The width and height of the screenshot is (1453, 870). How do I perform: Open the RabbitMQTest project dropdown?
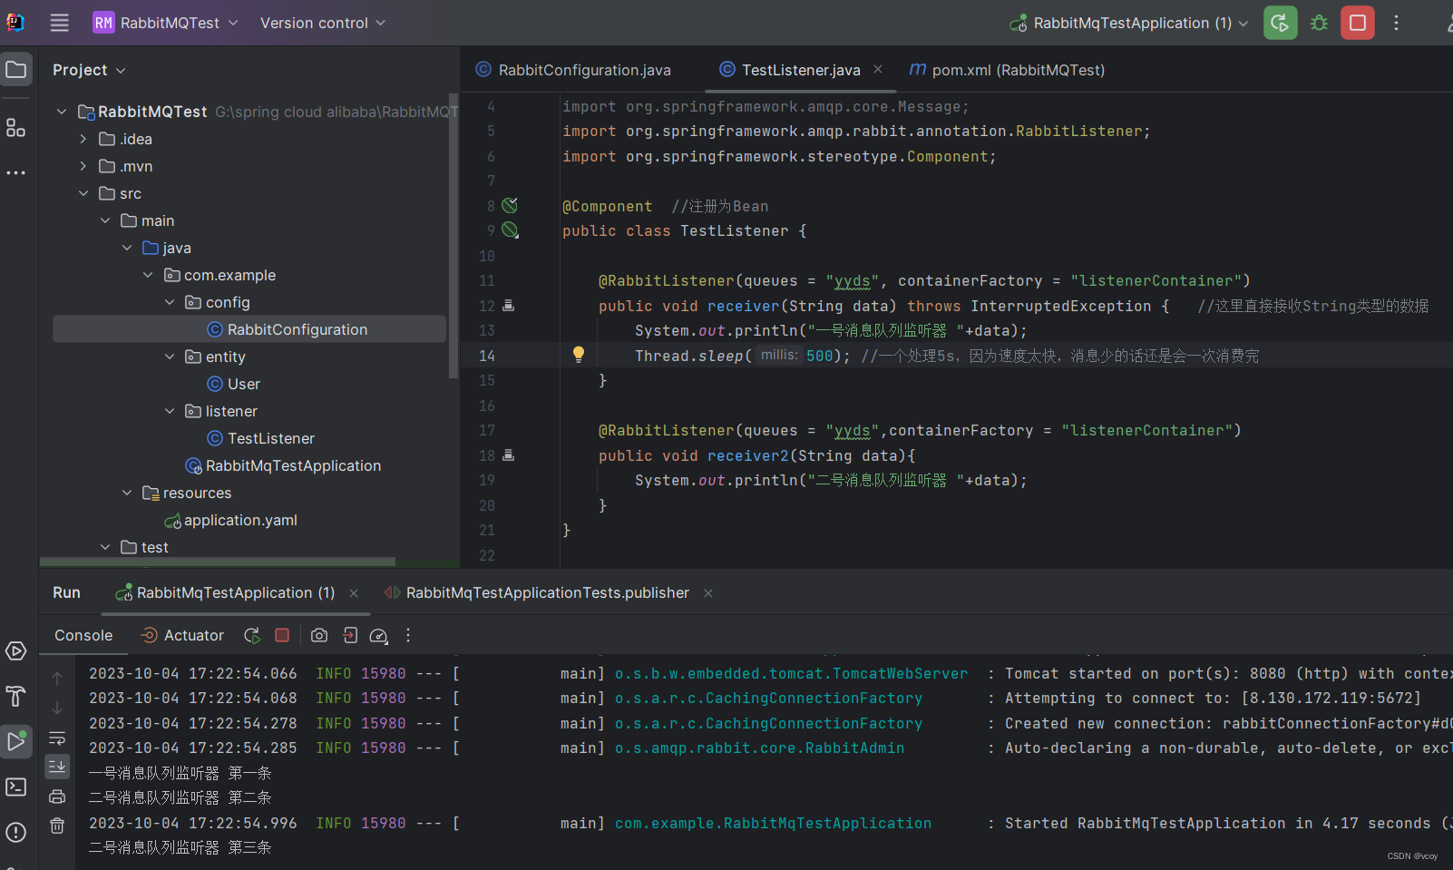point(166,23)
